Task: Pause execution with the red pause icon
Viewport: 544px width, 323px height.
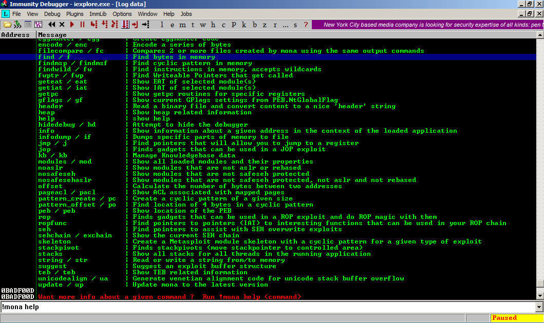Action: tap(82, 25)
